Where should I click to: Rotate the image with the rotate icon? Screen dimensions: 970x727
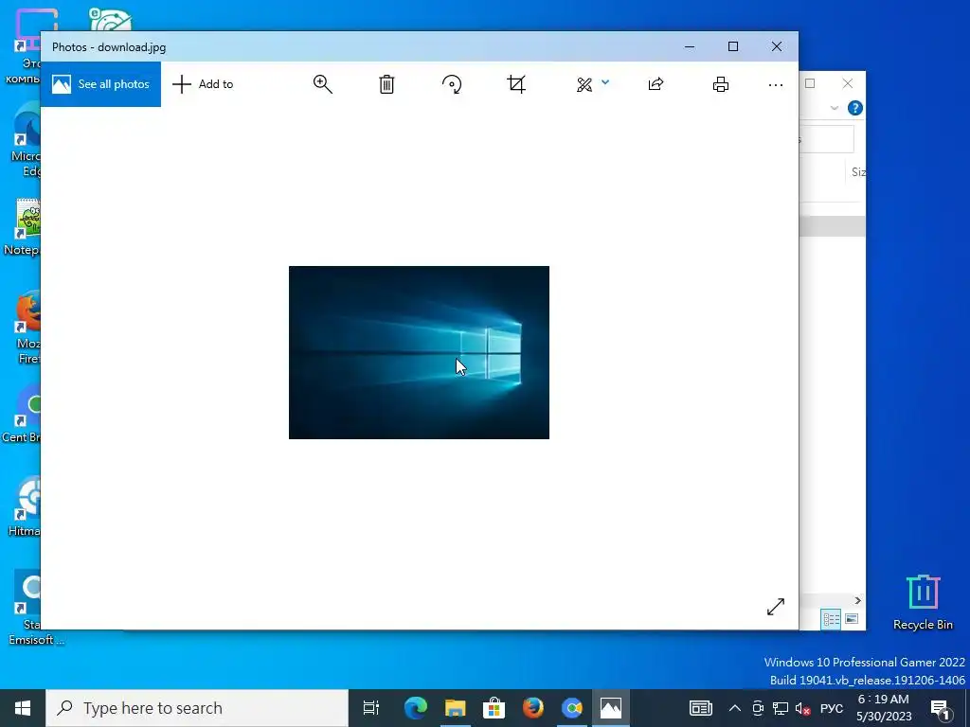(452, 84)
